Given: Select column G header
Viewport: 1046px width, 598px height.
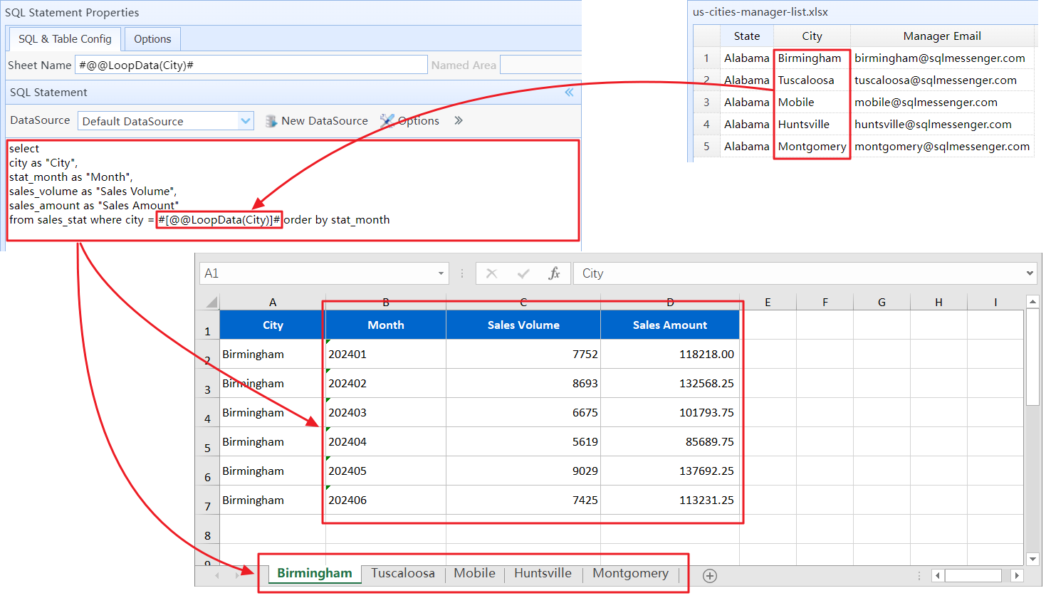Looking at the screenshot, I should coord(882,303).
